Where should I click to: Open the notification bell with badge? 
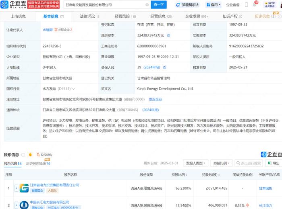[x=255, y=4]
